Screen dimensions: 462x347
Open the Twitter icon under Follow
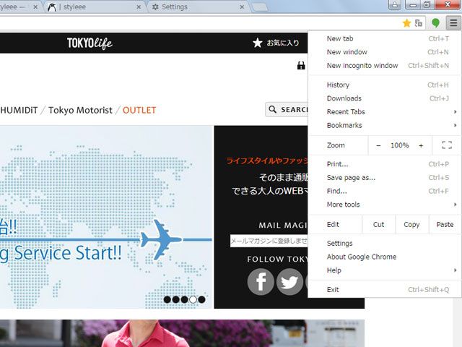(x=289, y=281)
